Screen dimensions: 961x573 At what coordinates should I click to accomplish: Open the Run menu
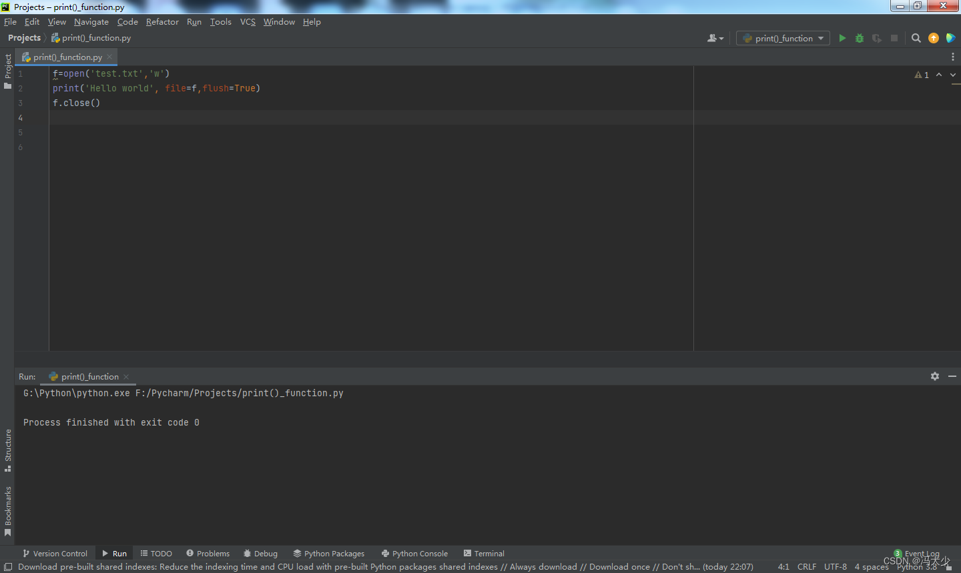(x=194, y=22)
